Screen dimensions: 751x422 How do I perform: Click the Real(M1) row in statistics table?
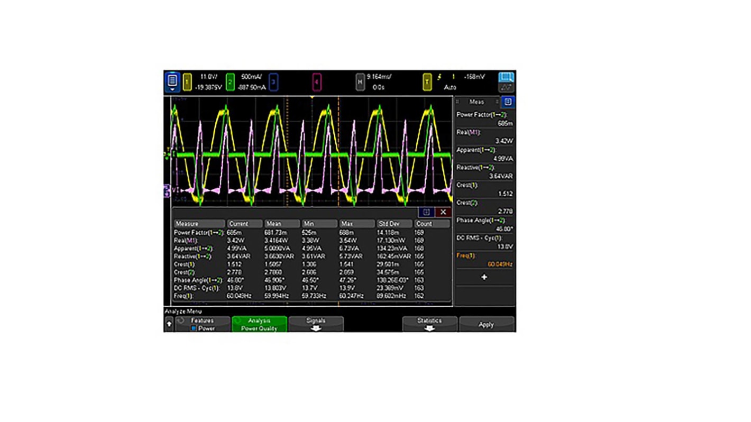312,241
